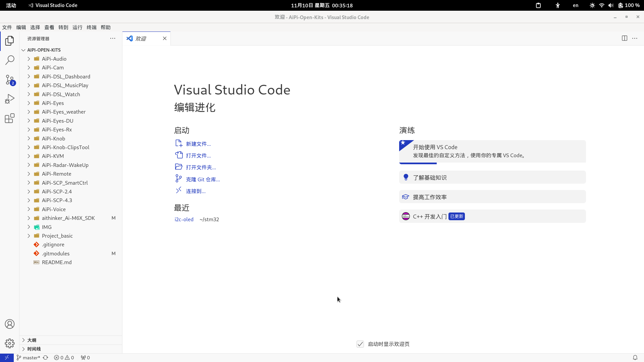
Task: Open notifications bell in status bar
Action: [x=635, y=358]
